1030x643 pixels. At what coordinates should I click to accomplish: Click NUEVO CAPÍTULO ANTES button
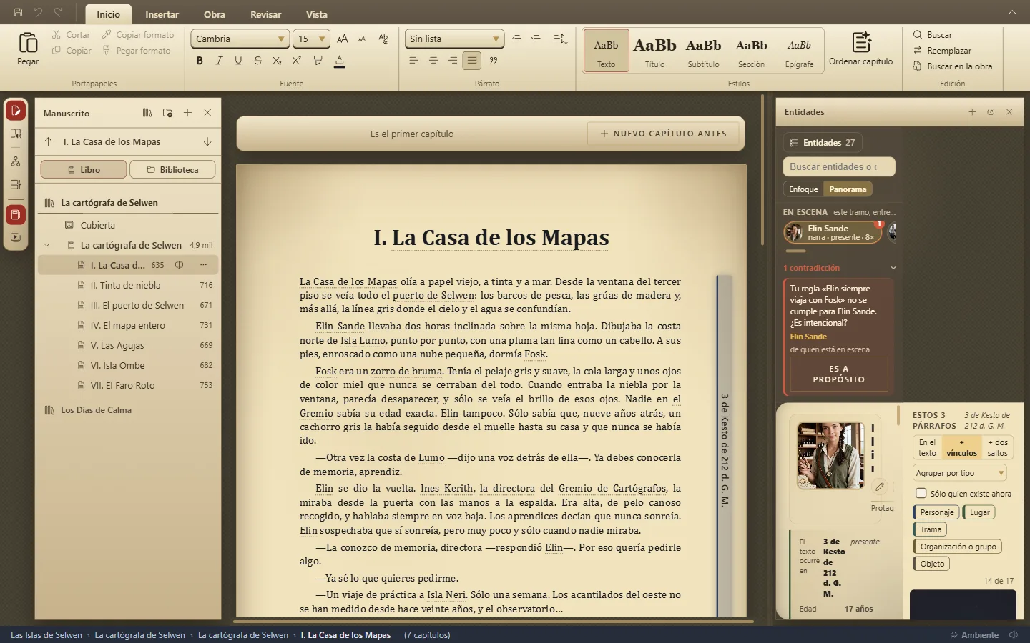(663, 134)
